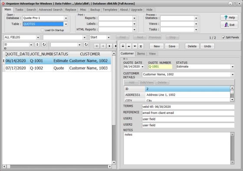Click the Add button in customer details
Screen dimensions: 243x171
pyautogui.click(x=131, y=82)
